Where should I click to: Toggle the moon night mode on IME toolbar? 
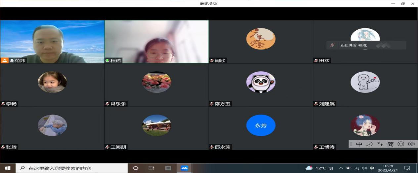(369, 144)
